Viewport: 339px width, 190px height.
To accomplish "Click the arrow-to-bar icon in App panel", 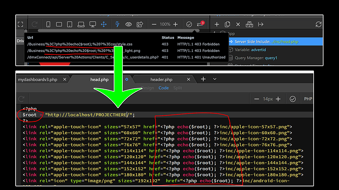I will pyautogui.click(x=260, y=24).
